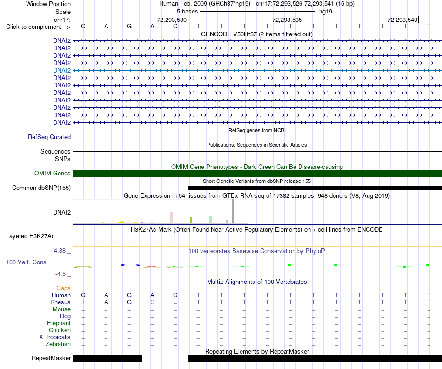Screen dimensions: 442x369
Task: Click the 72,293,540 coordinate label
Action: pos(402,20)
